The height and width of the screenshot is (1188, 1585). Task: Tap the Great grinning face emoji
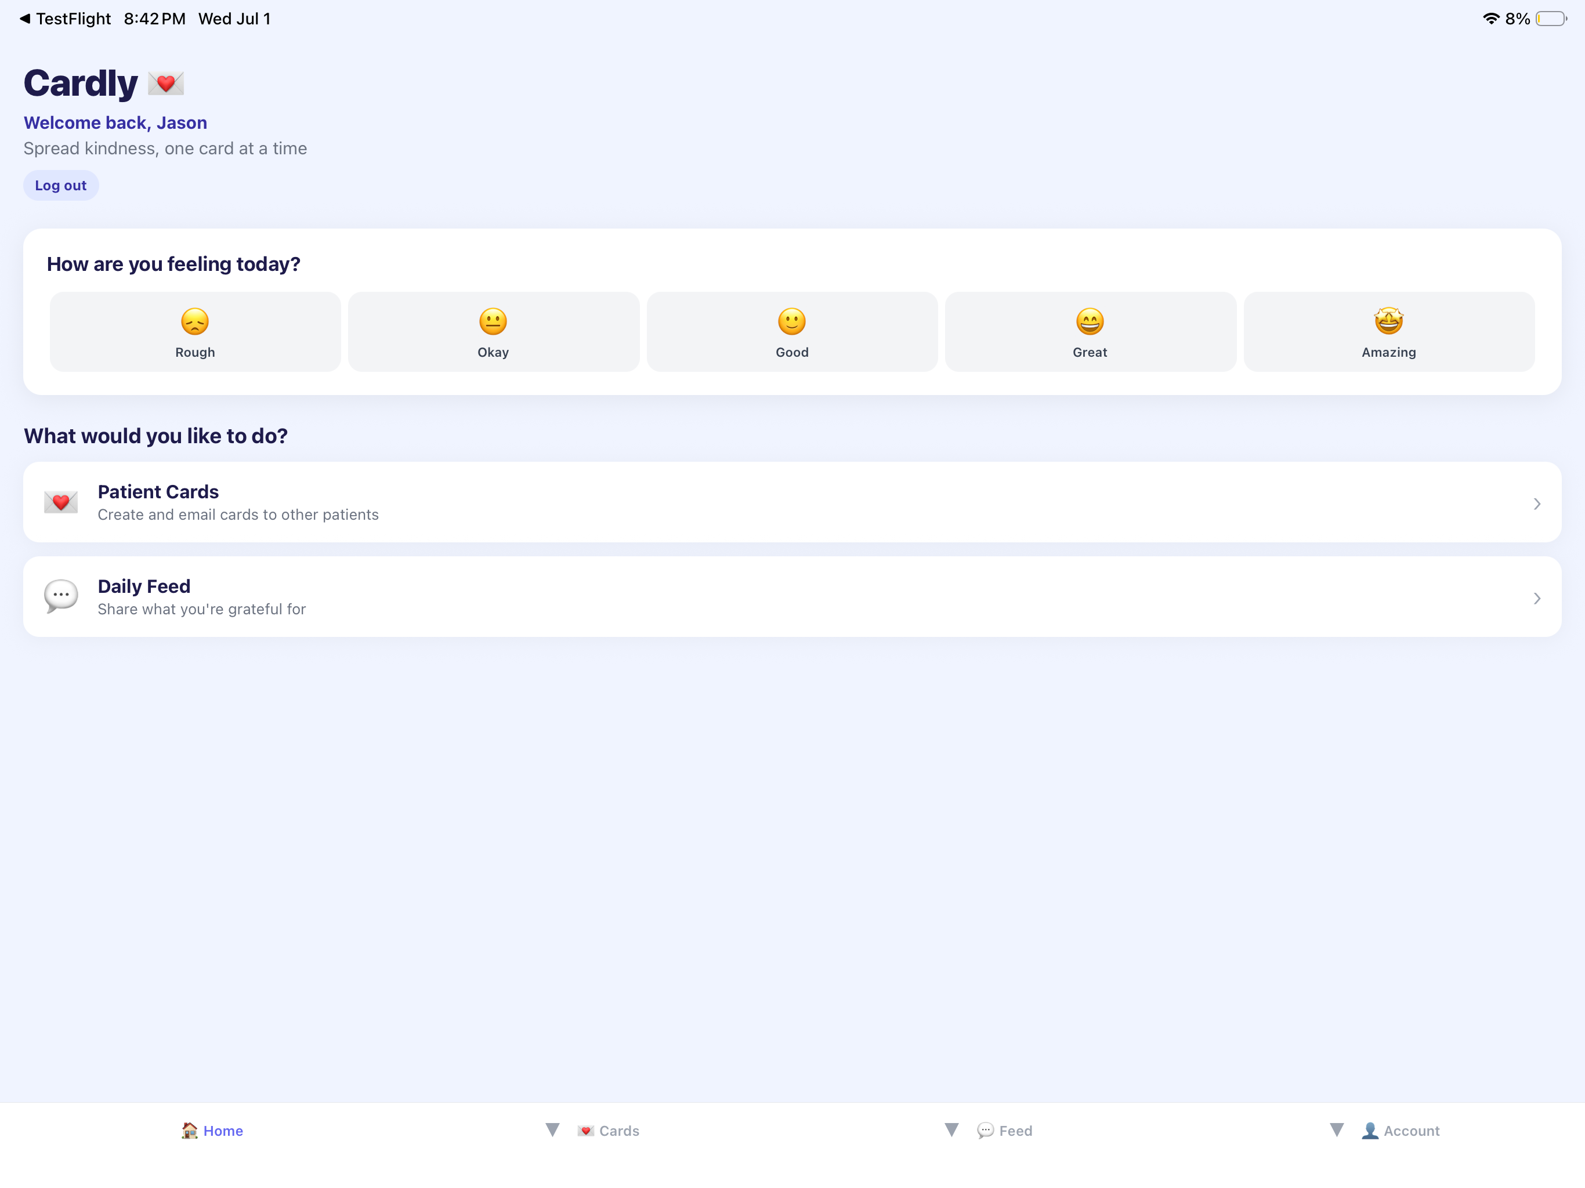pos(1090,322)
